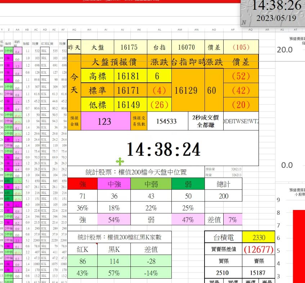Click the 權值200檔紅黑K家數 title cell
The height and width of the screenshot is (283, 305).
[120, 237]
